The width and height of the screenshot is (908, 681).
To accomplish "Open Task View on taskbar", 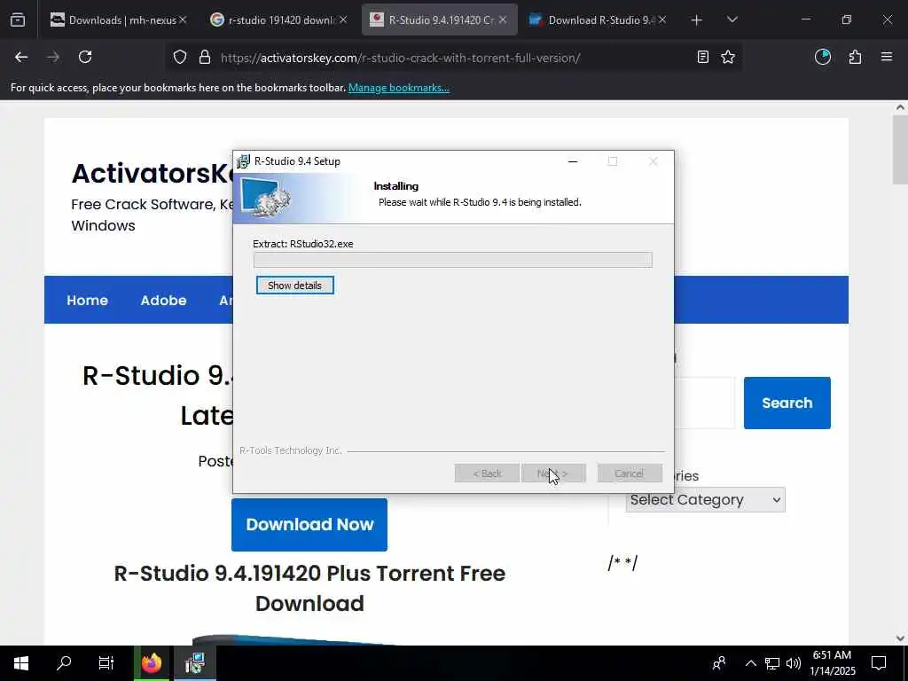I will coord(106,663).
